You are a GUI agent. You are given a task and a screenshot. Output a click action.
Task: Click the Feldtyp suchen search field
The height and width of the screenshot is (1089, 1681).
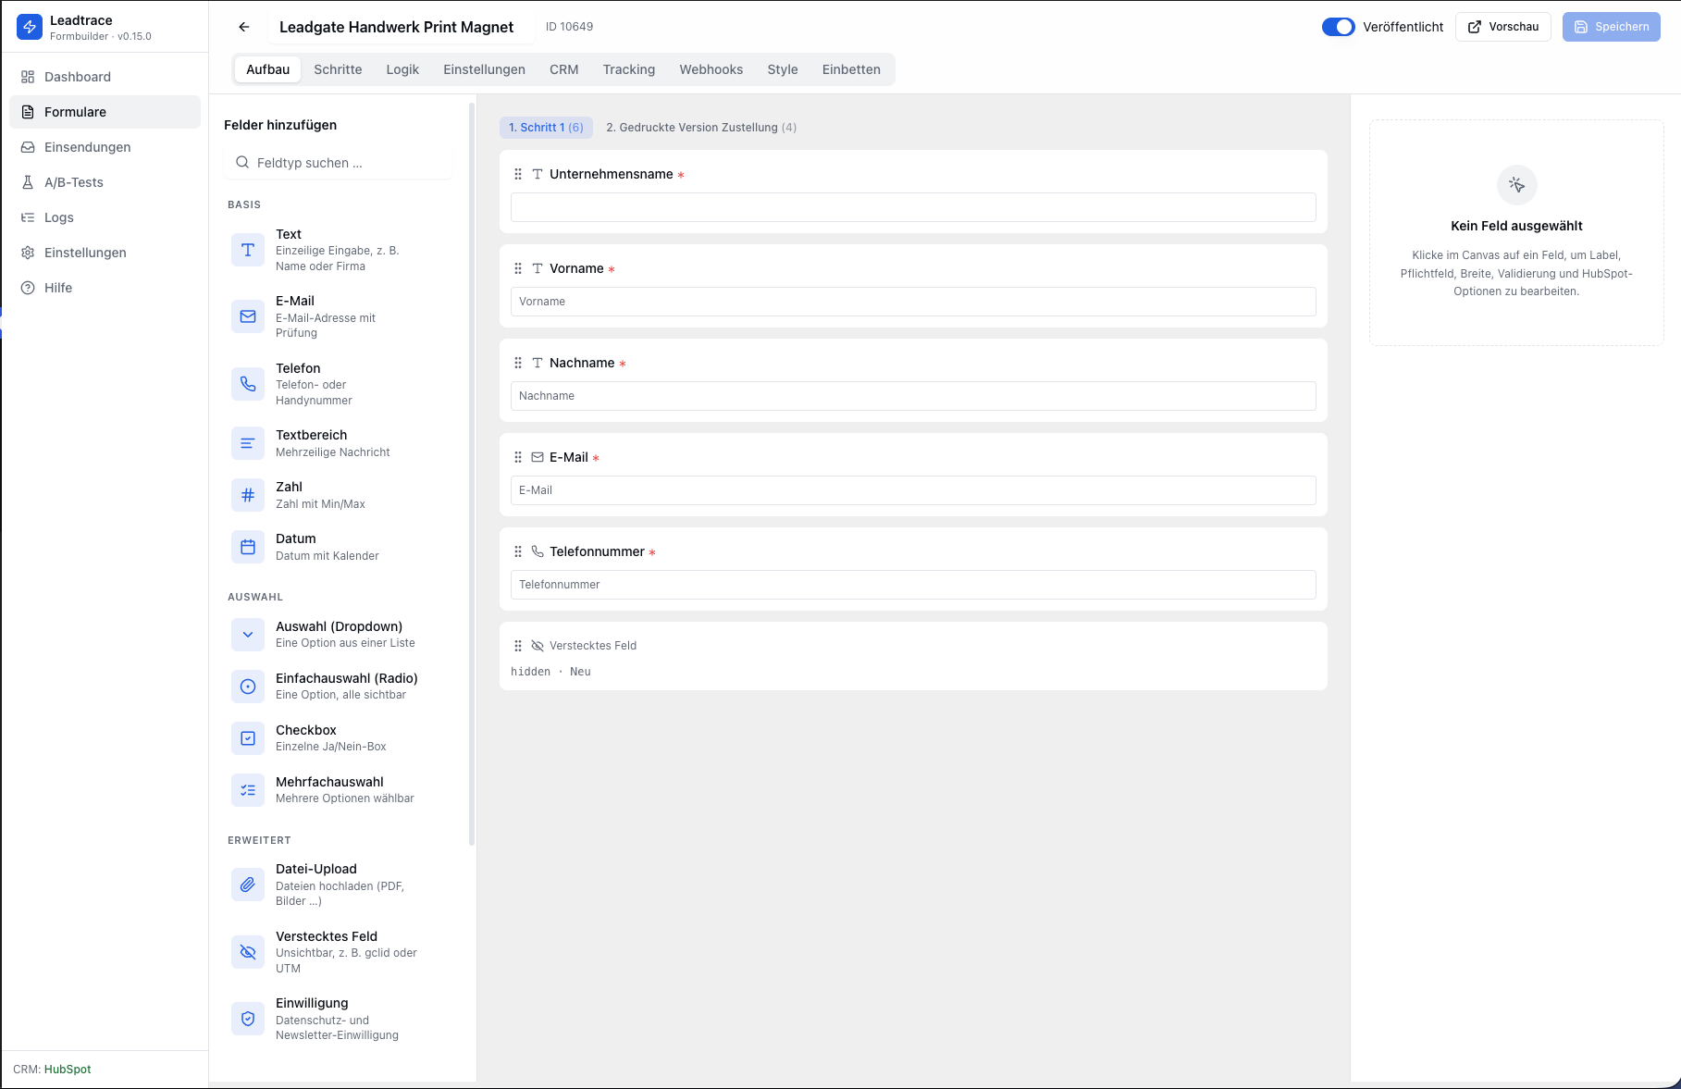(339, 163)
